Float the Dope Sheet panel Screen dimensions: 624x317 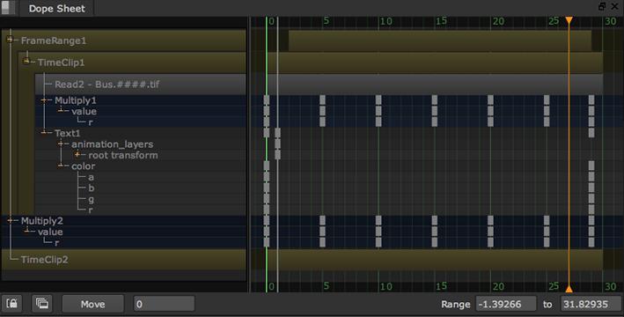602,6
